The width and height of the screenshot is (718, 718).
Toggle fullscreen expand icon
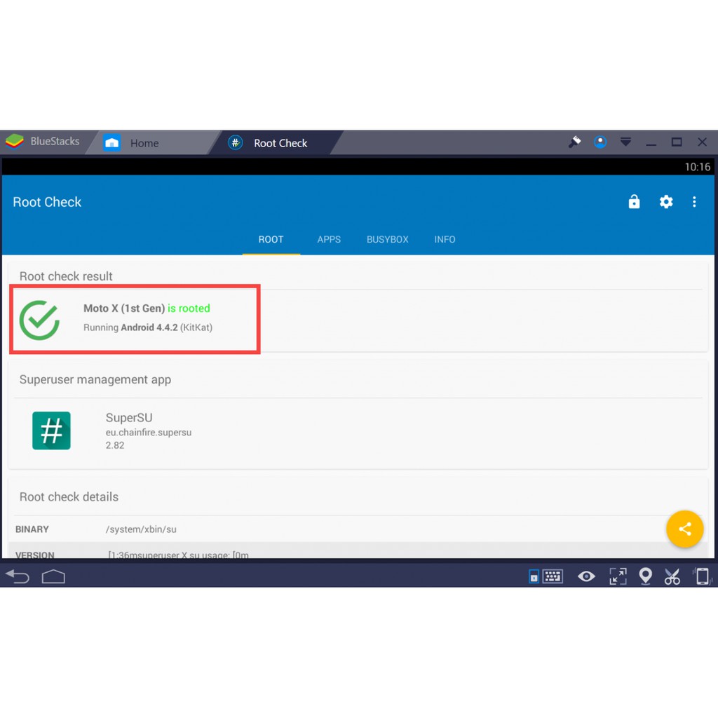pyautogui.click(x=618, y=576)
